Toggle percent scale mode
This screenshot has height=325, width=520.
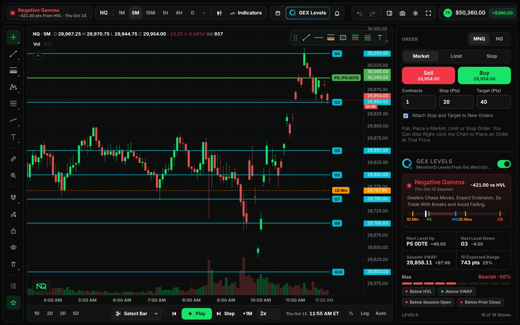[x=351, y=313]
